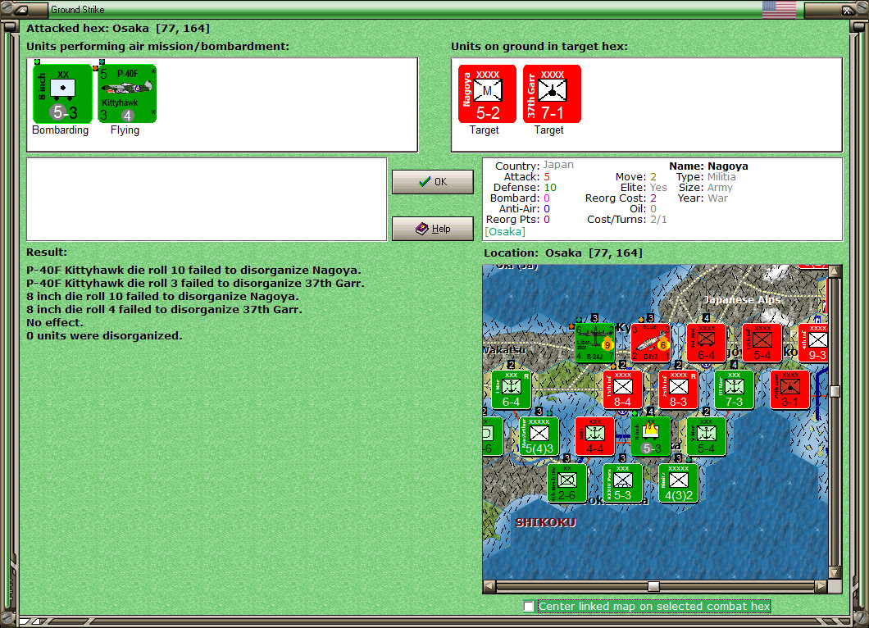Click the green MacArthur 5(4)3 headquarters unit
869x628 pixels.
click(539, 436)
